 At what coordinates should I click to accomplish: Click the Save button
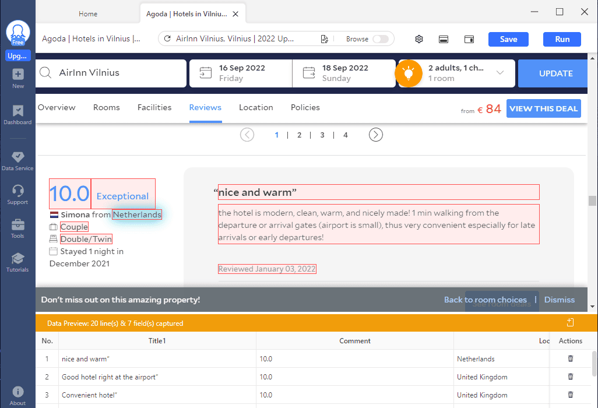click(x=508, y=39)
